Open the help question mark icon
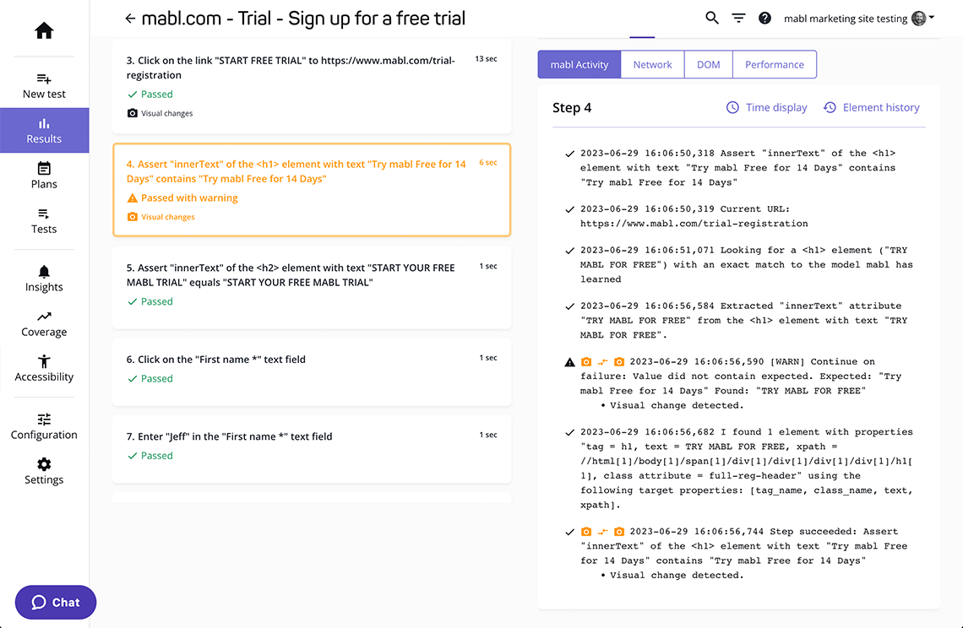Image resolution: width=963 pixels, height=628 pixels. tap(764, 18)
